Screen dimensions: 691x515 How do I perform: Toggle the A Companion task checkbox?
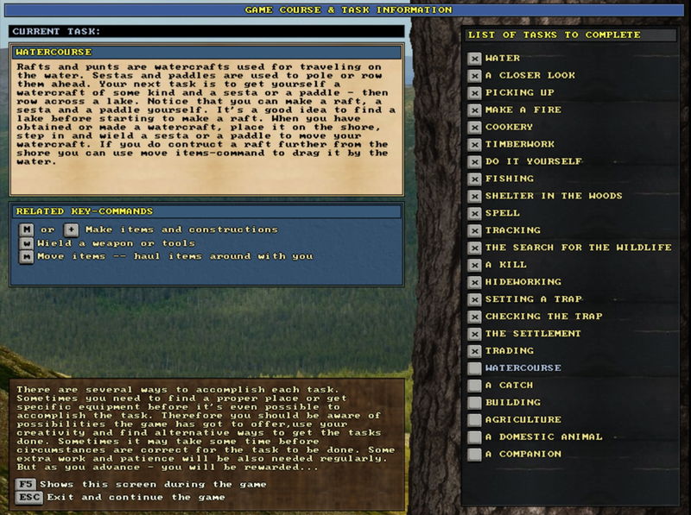(x=474, y=455)
